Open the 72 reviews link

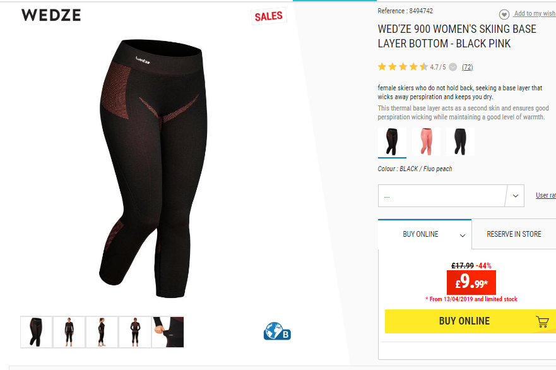point(468,67)
